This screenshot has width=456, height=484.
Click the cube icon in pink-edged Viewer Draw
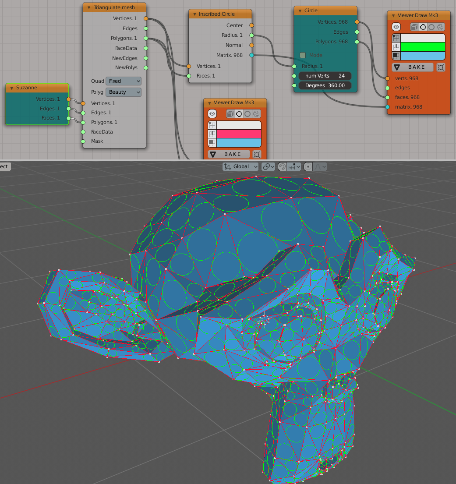[x=230, y=114]
